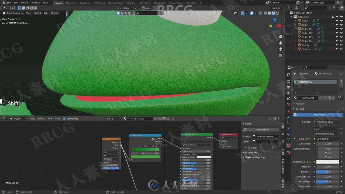The image size is (345, 194).
Task: Open the World properties tab
Action: tap(288, 104)
